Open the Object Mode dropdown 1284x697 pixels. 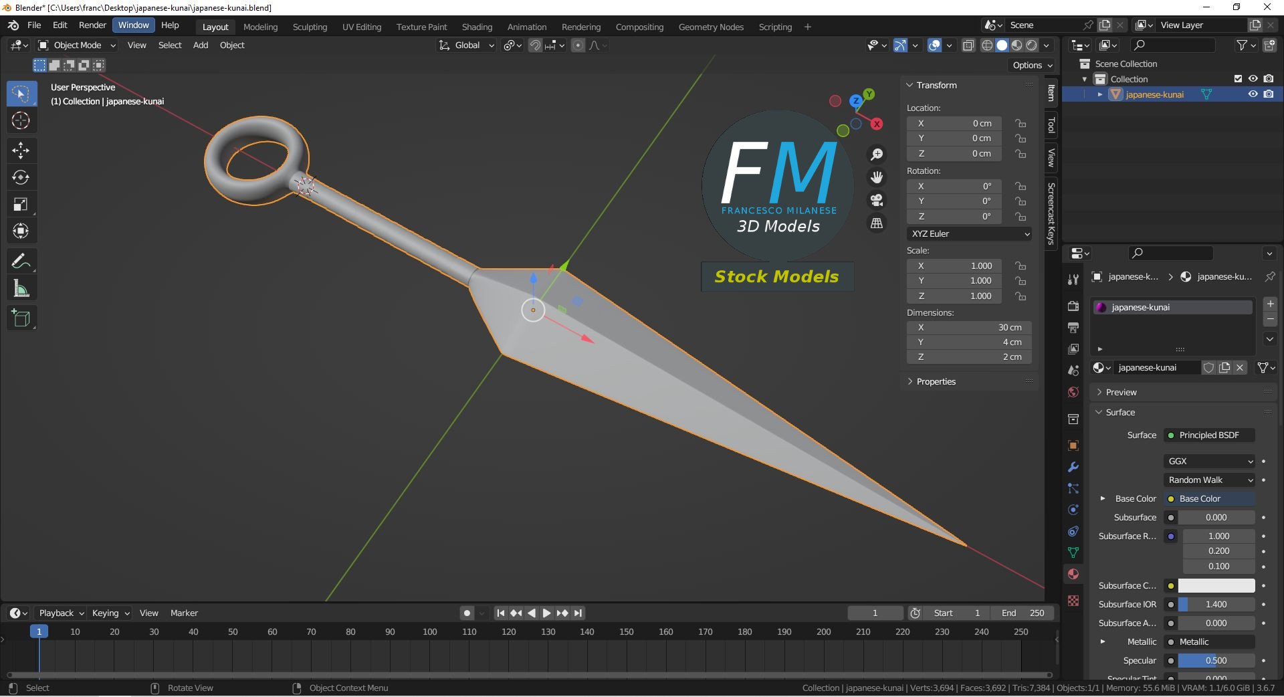click(77, 45)
